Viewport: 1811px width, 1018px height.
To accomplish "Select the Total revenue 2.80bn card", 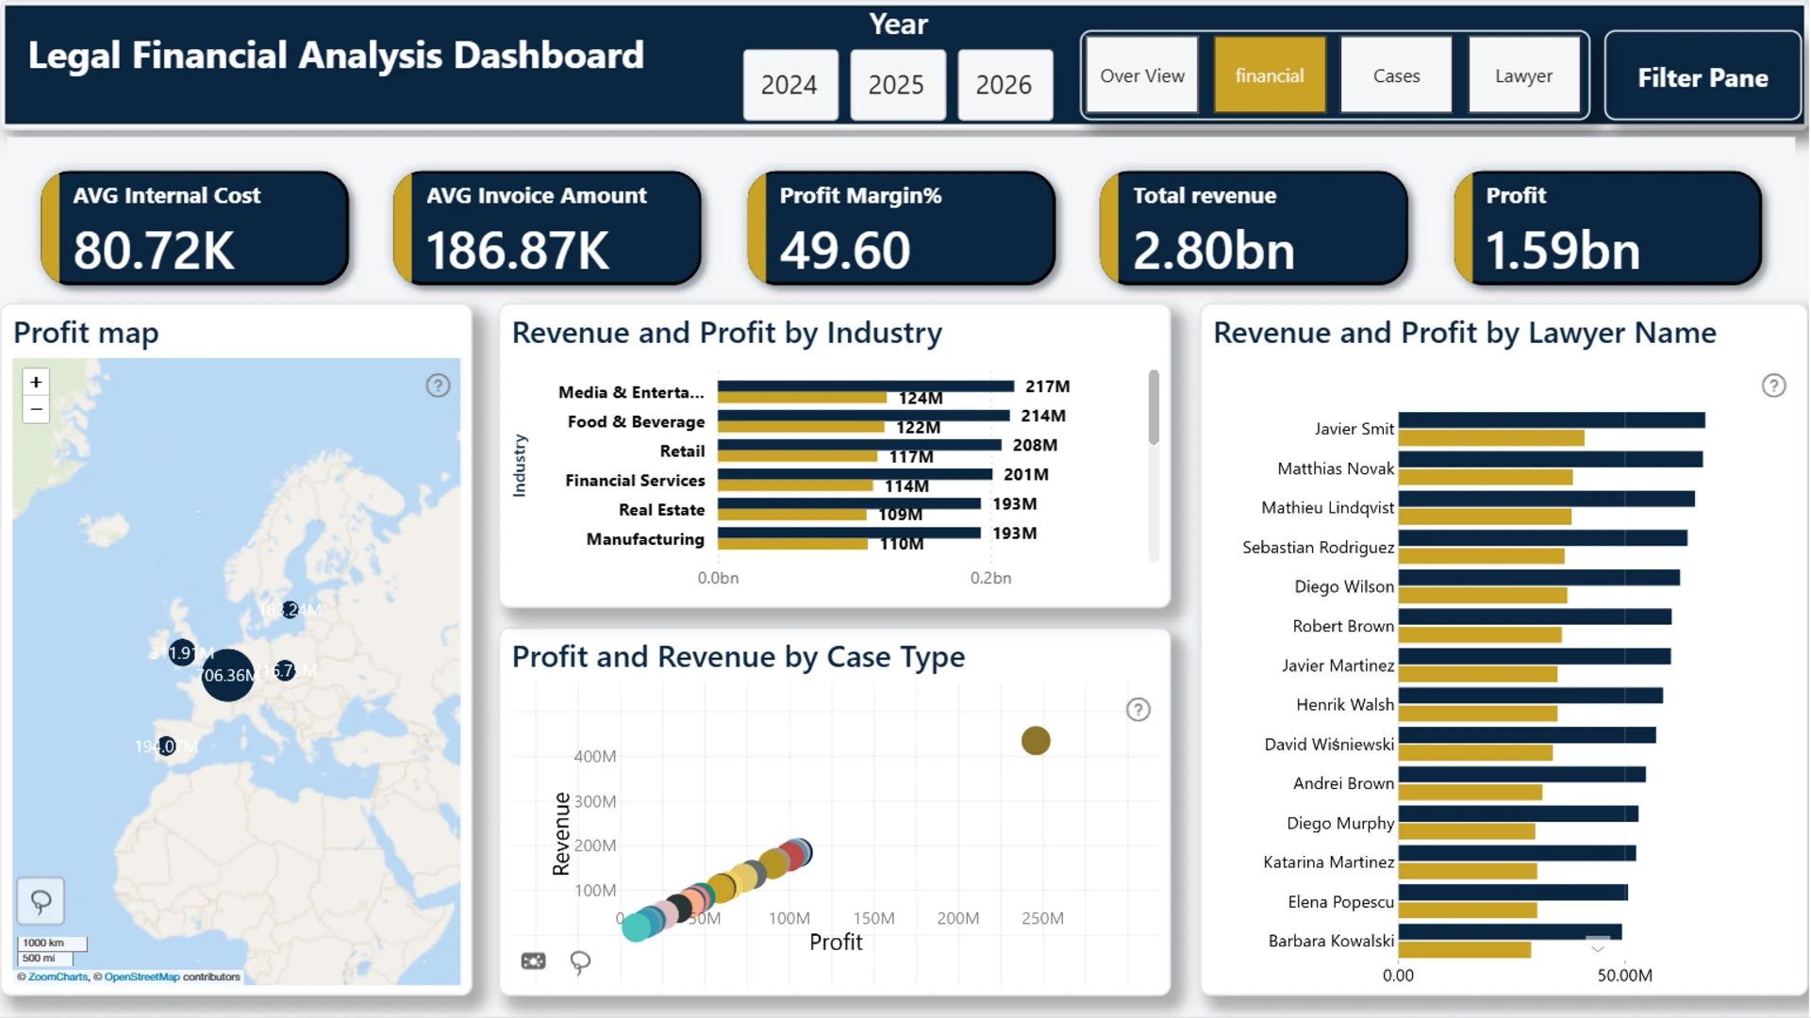I will 1254,228.
